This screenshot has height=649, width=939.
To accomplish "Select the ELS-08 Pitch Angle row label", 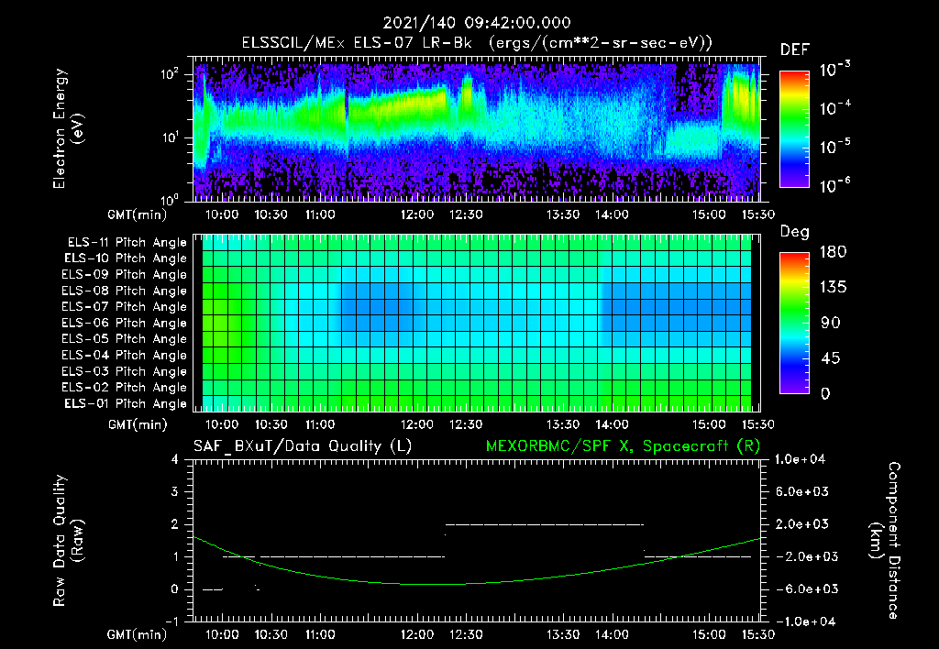I will (x=124, y=291).
